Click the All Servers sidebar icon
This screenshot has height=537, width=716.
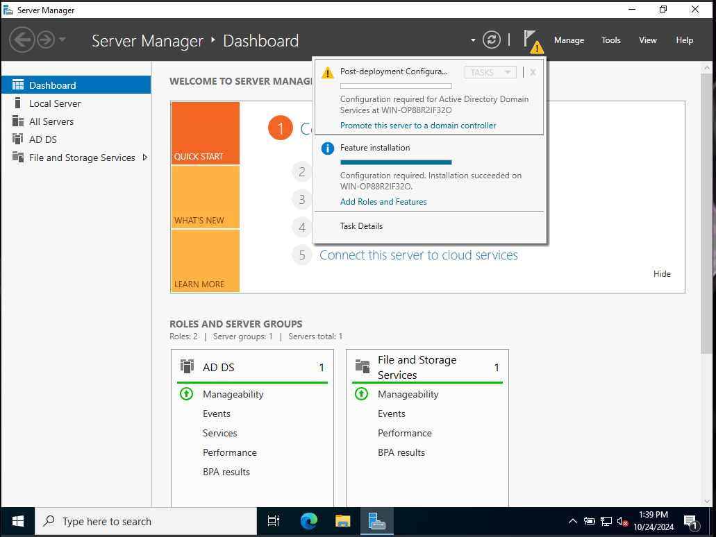click(18, 121)
